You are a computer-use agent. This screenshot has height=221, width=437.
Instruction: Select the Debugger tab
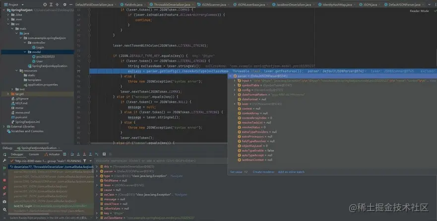(17, 154)
